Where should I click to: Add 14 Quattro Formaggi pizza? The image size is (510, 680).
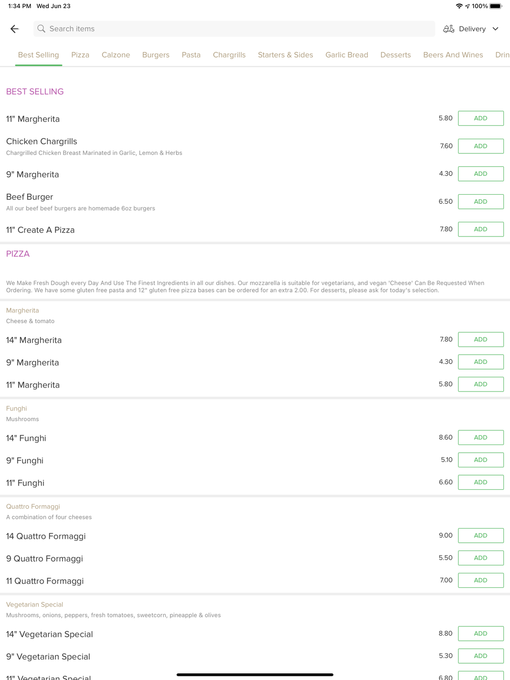click(x=480, y=536)
